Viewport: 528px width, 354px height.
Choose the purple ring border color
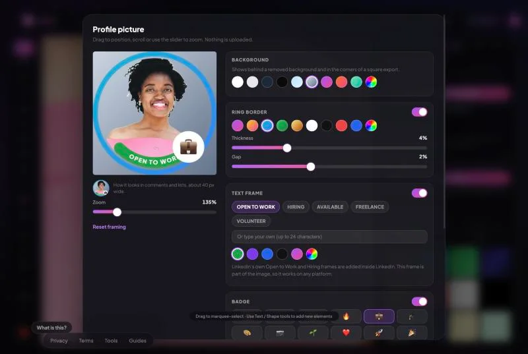click(238, 126)
